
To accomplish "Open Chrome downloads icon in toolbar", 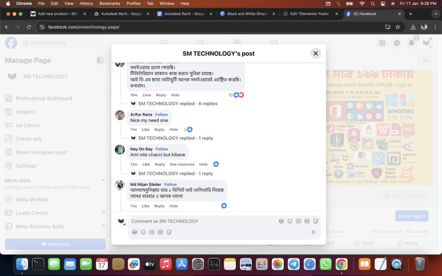I will 412,27.
